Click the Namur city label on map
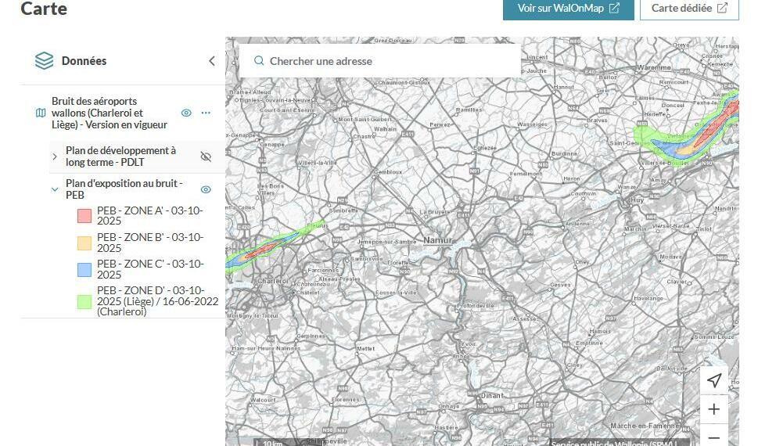This screenshot has width=758, height=446. [438, 240]
